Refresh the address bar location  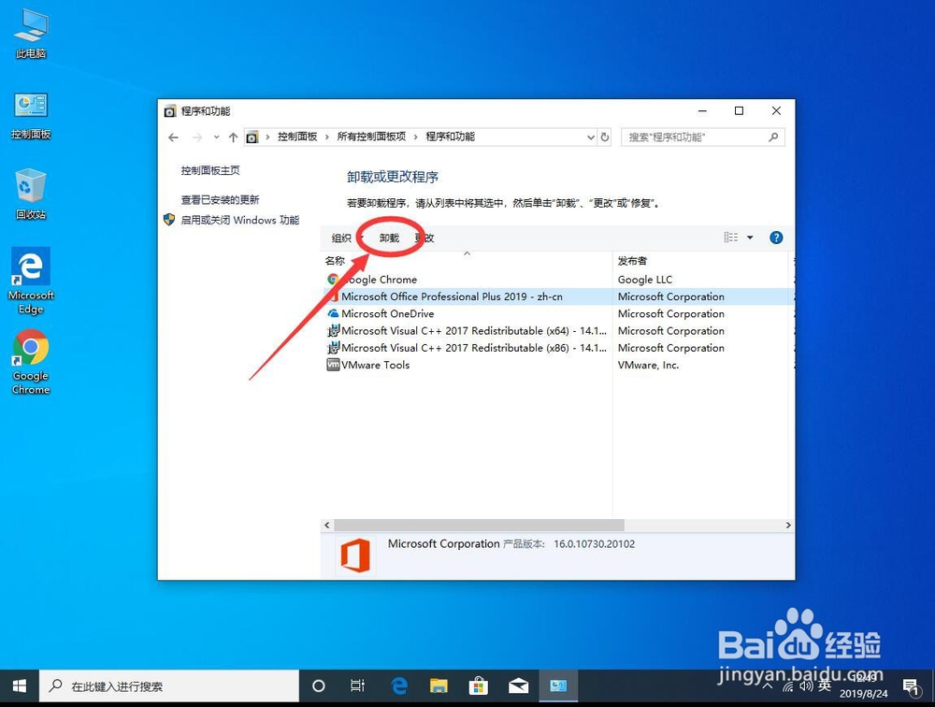point(605,137)
